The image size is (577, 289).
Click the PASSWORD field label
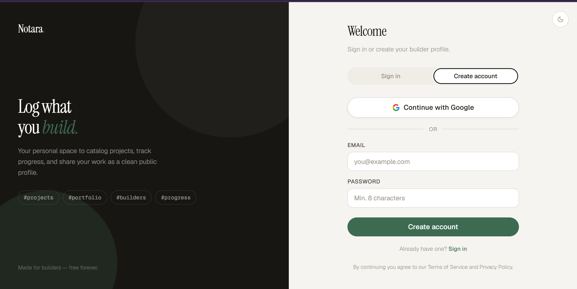pos(364,182)
